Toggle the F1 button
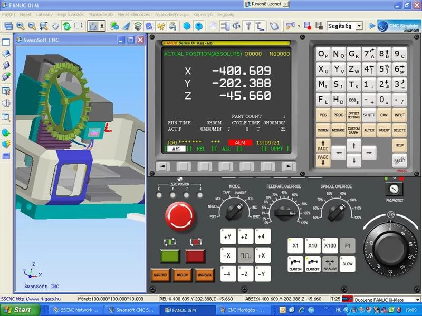This screenshot has height=316, width=422. (348, 245)
